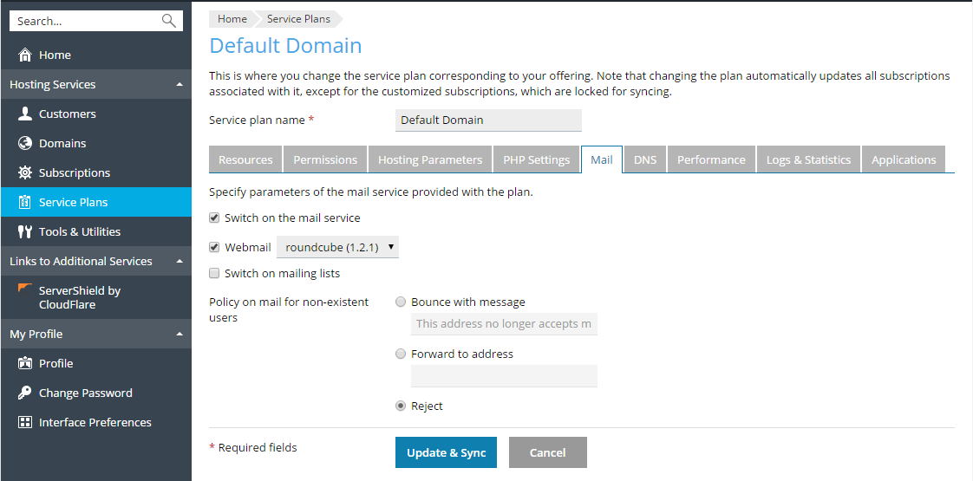The image size is (973, 481).
Task: Click the Subscriptions gear icon
Action: pos(25,172)
